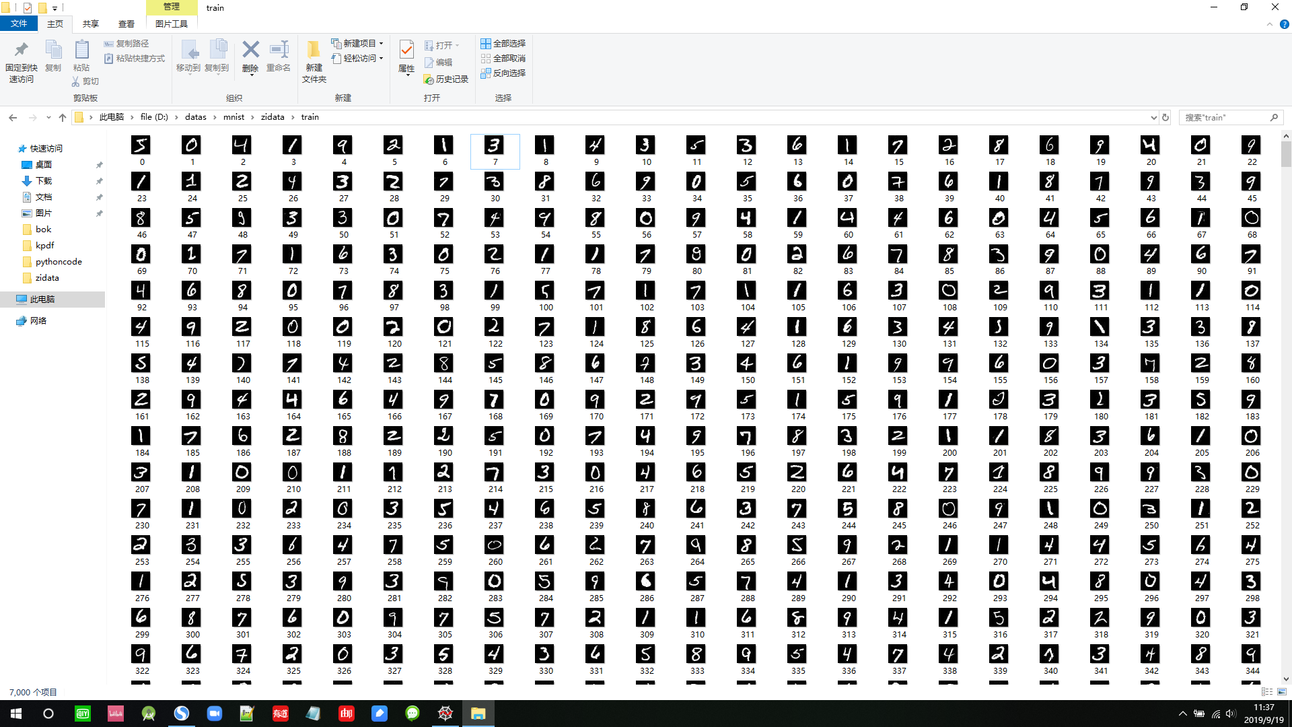Click 反向选择 (Invert selection)
Viewport: 1292px width, 727px height.
[x=503, y=73]
